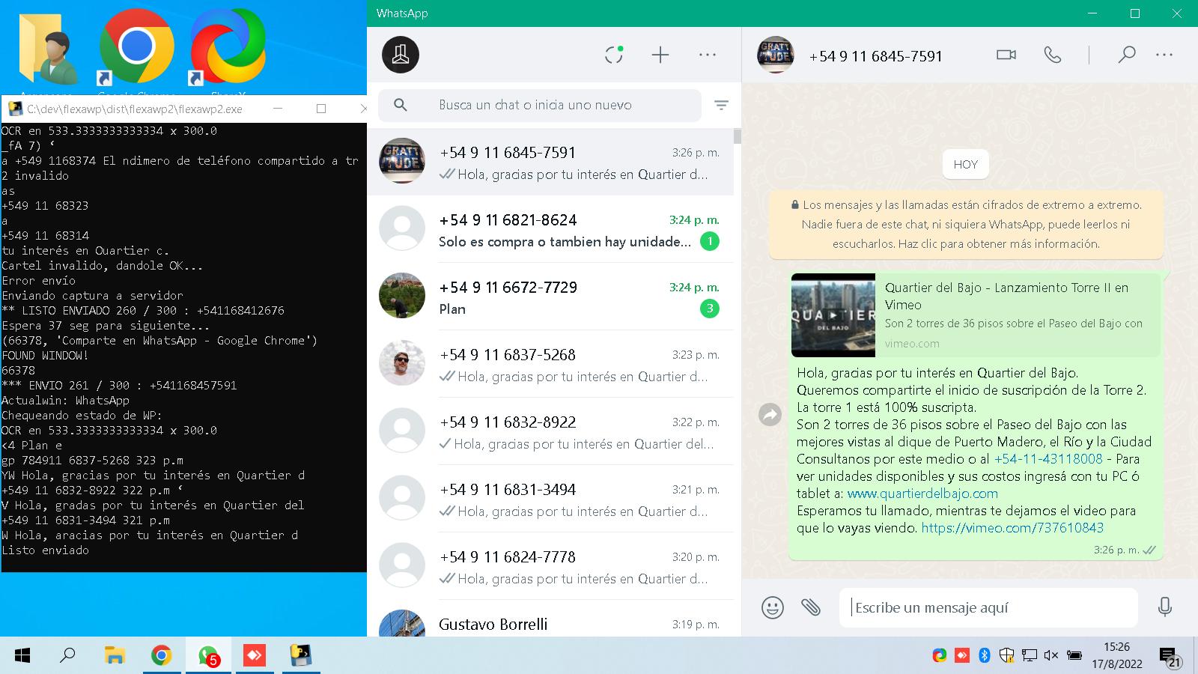
Task: Open clock showing 15:26 17/8/2022
Action: [x=1117, y=655]
